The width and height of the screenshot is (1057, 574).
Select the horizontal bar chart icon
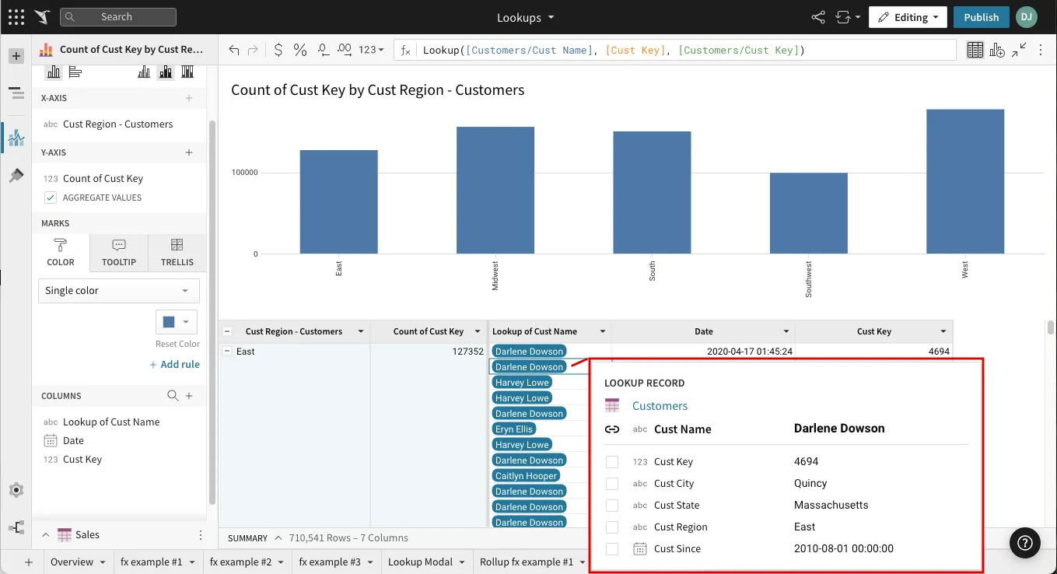[x=75, y=72]
